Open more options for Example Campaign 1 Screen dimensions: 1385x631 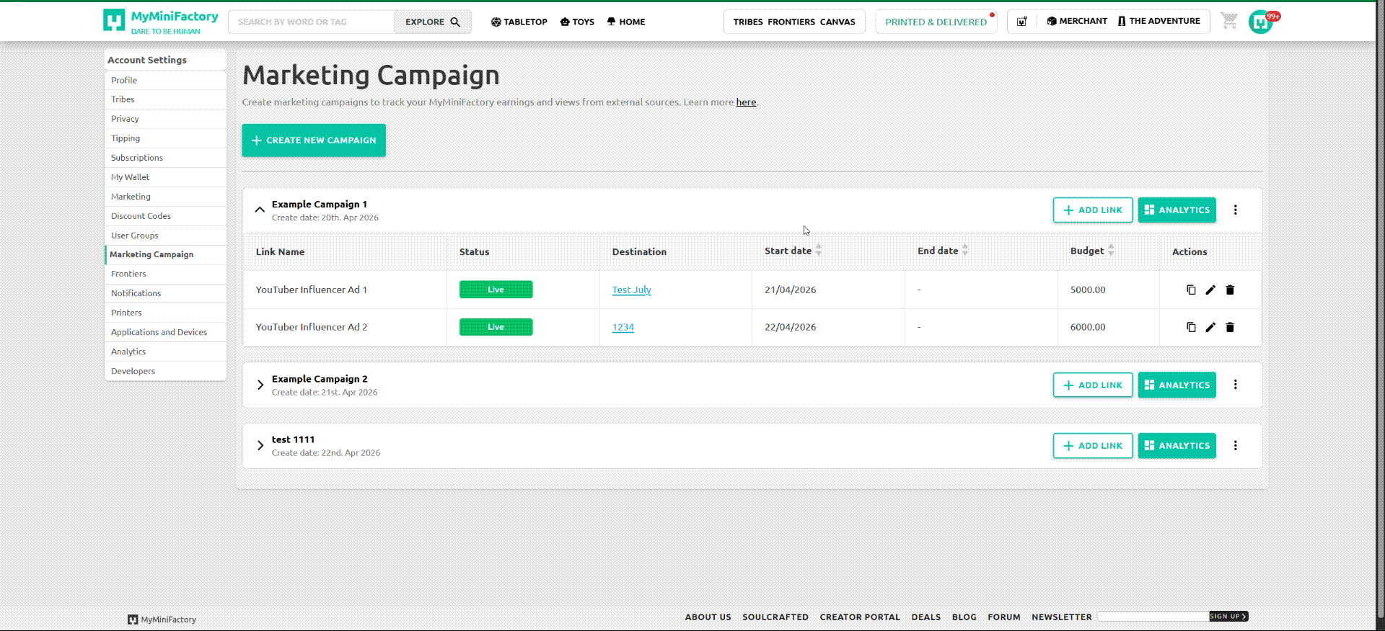tap(1235, 210)
